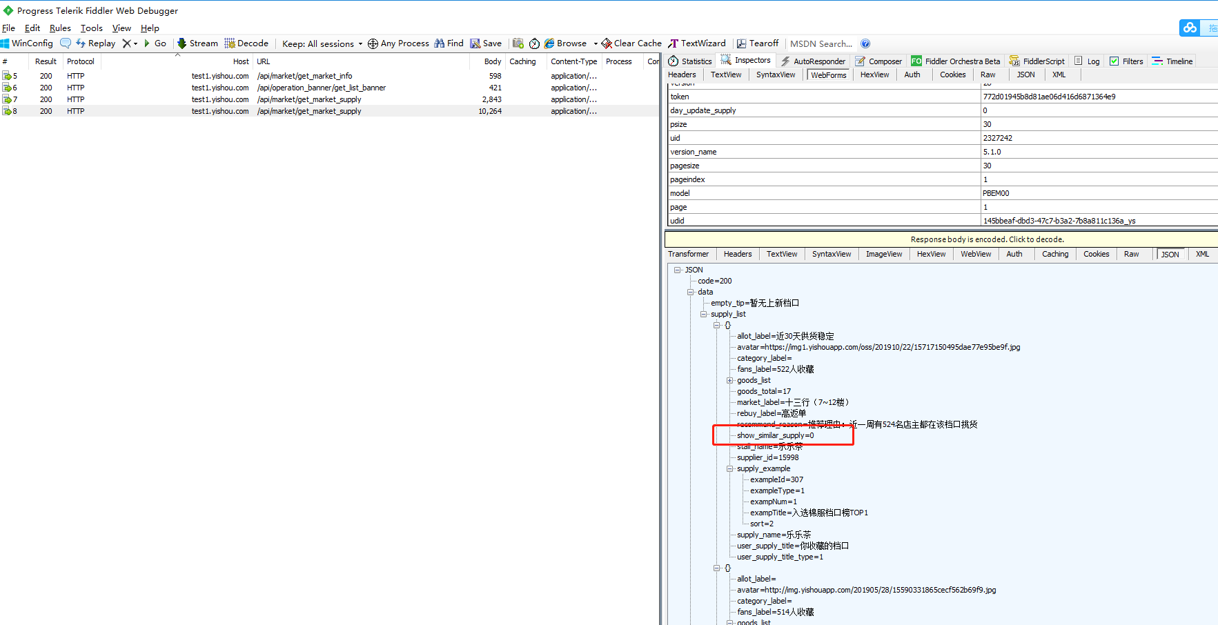This screenshot has height=625, width=1218.
Task: Clear Cache from the toolbar
Action: coord(631,43)
